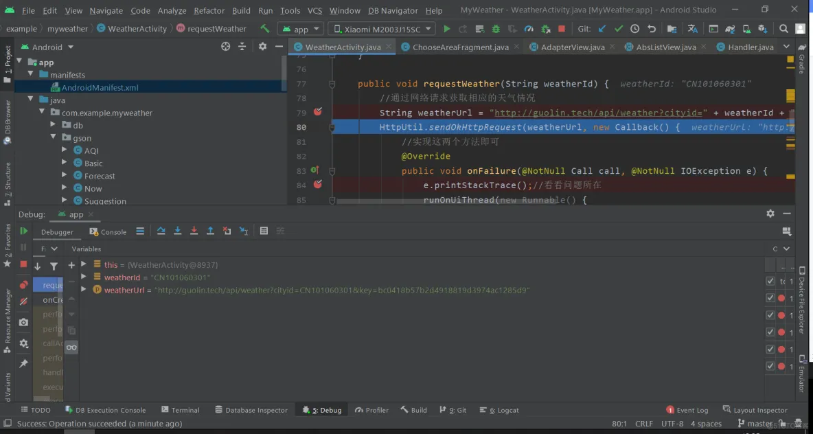Collapse the gson package node

click(53, 137)
